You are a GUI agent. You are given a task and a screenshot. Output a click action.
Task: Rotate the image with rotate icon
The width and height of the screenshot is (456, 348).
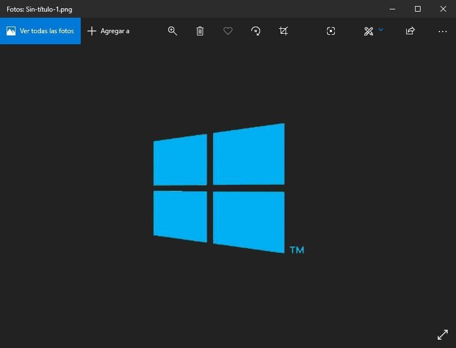(x=256, y=31)
